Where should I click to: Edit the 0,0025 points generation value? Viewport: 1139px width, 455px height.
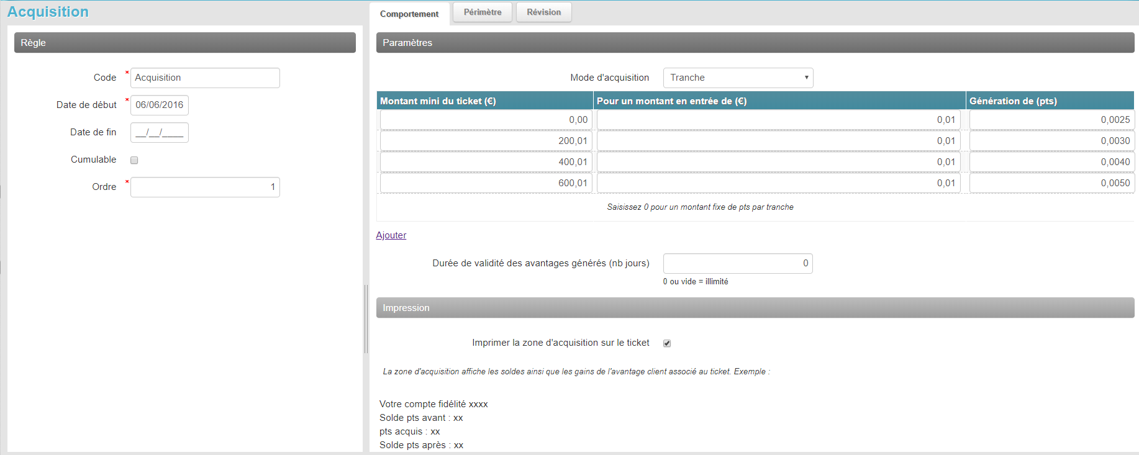click(1051, 120)
